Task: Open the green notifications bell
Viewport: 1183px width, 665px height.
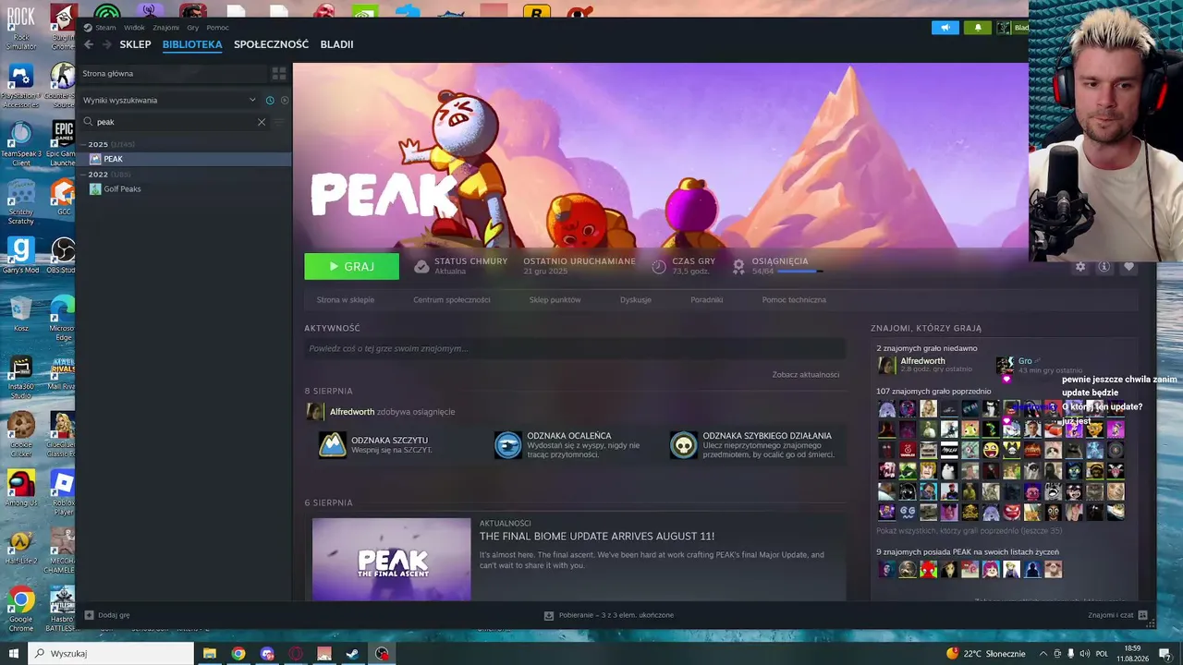Action: 978,28
